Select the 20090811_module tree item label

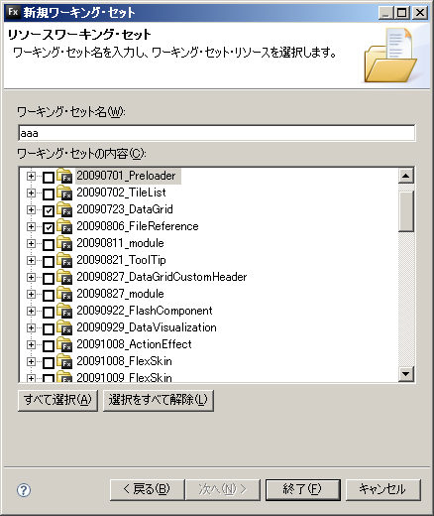point(120,243)
